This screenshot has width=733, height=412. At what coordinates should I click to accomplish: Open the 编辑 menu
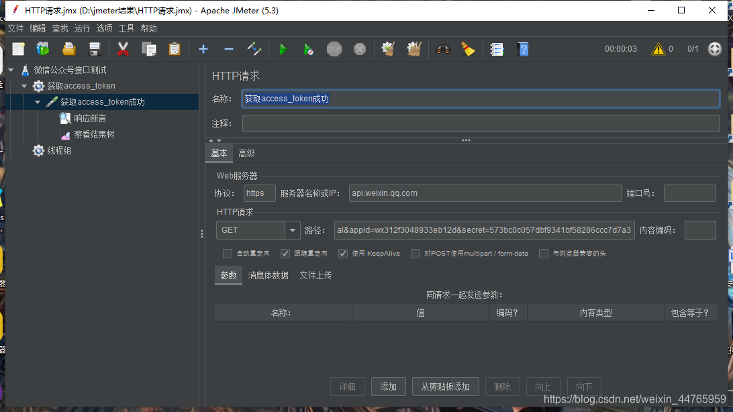[38, 28]
